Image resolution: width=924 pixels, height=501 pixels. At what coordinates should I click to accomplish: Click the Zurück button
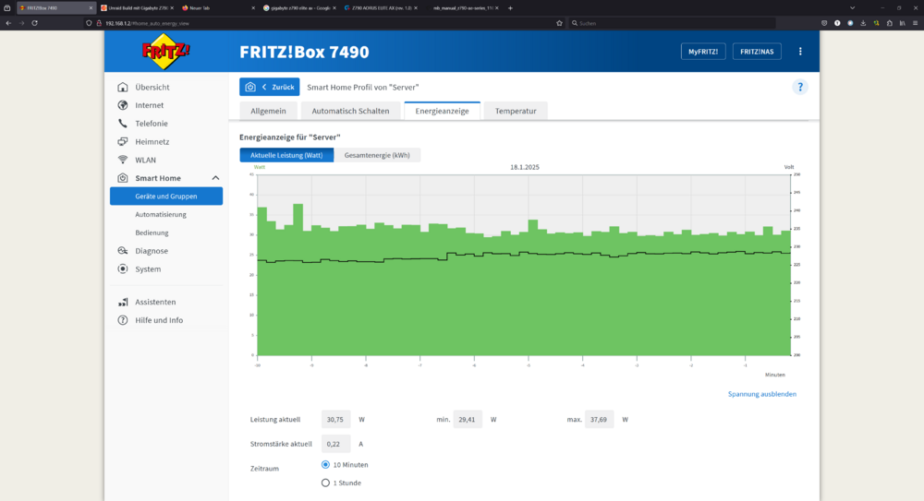click(x=269, y=87)
